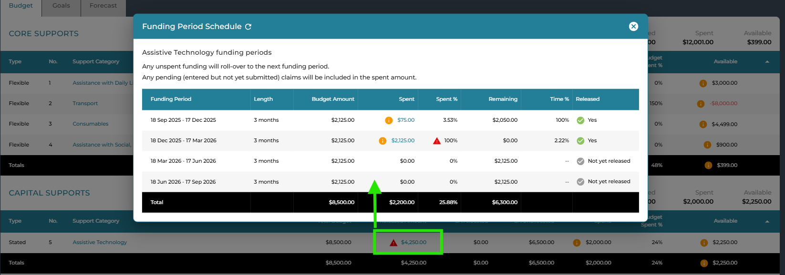Click grey not-yet-released icon for Mar 2026 period
This screenshot has height=275, width=785.
(580, 161)
